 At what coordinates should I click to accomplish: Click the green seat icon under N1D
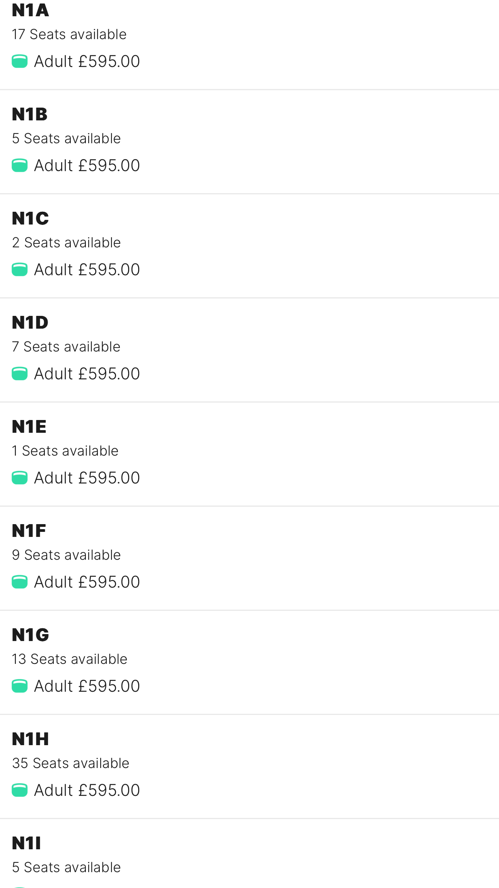(x=20, y=374)
